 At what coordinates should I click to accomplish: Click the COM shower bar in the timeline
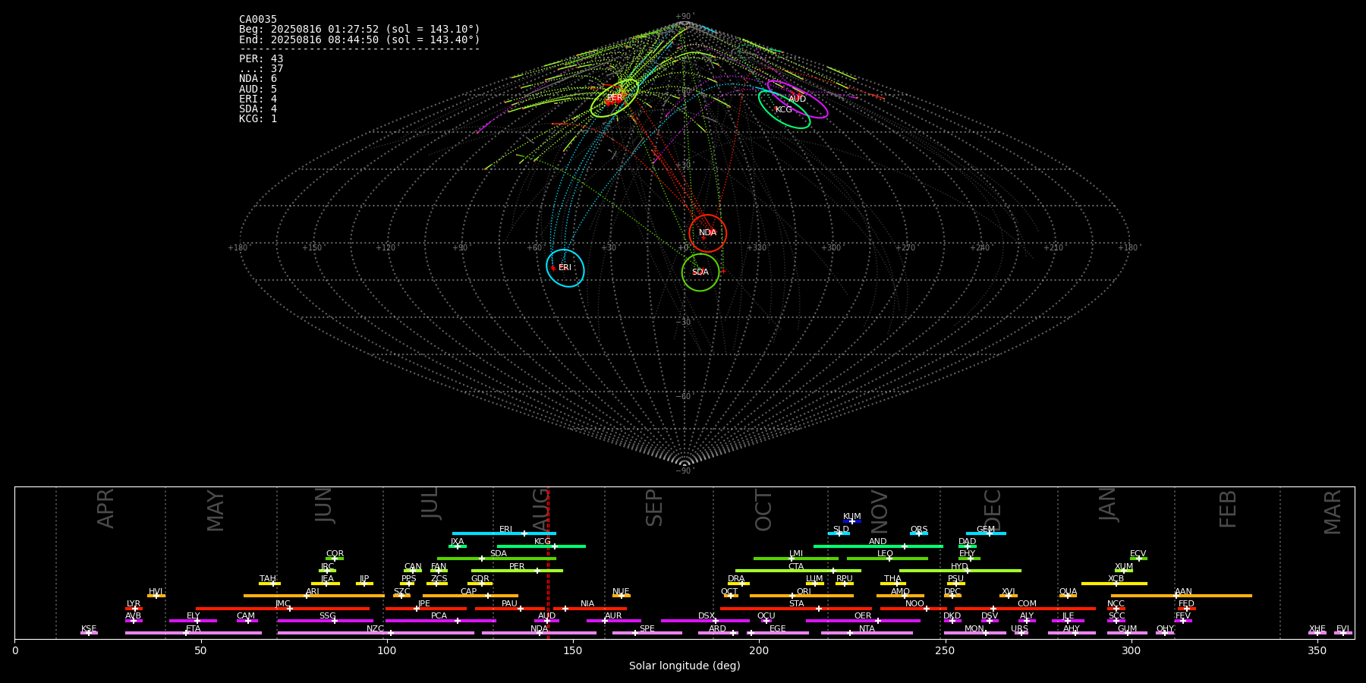coord(1026,609)
